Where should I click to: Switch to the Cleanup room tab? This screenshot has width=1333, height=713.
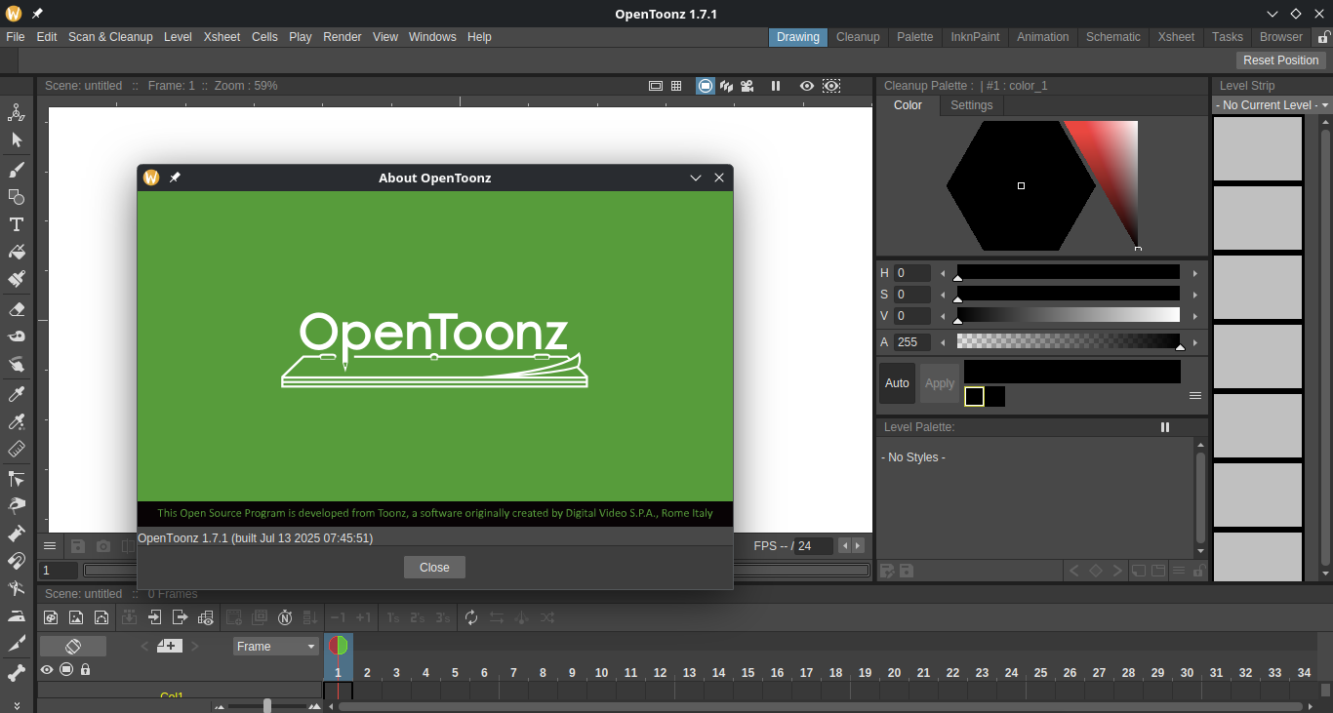click(x=858, y=37)
